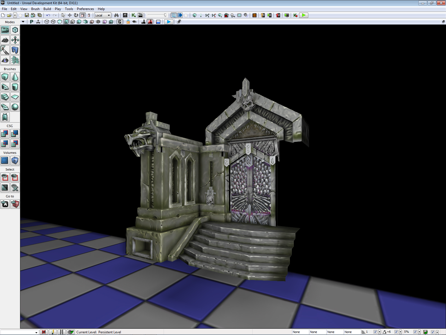
Task: Undo the last action
Action: click(48, 15)
